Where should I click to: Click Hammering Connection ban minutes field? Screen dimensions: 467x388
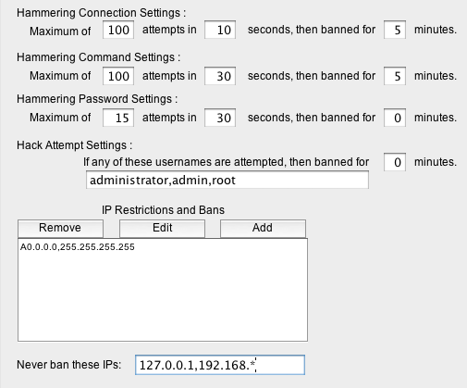(x=395, y=30)
